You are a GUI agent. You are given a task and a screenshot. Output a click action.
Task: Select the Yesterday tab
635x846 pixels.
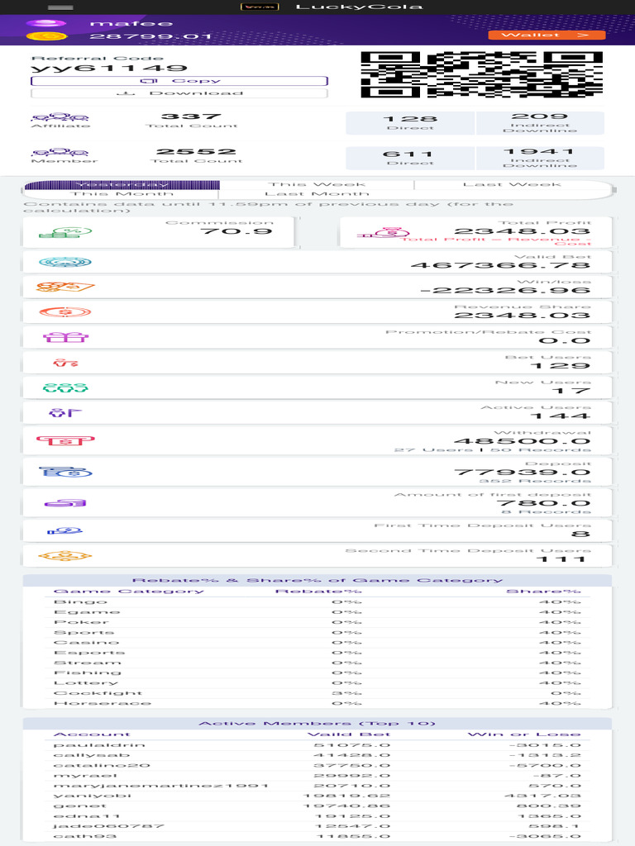[122, 184]
